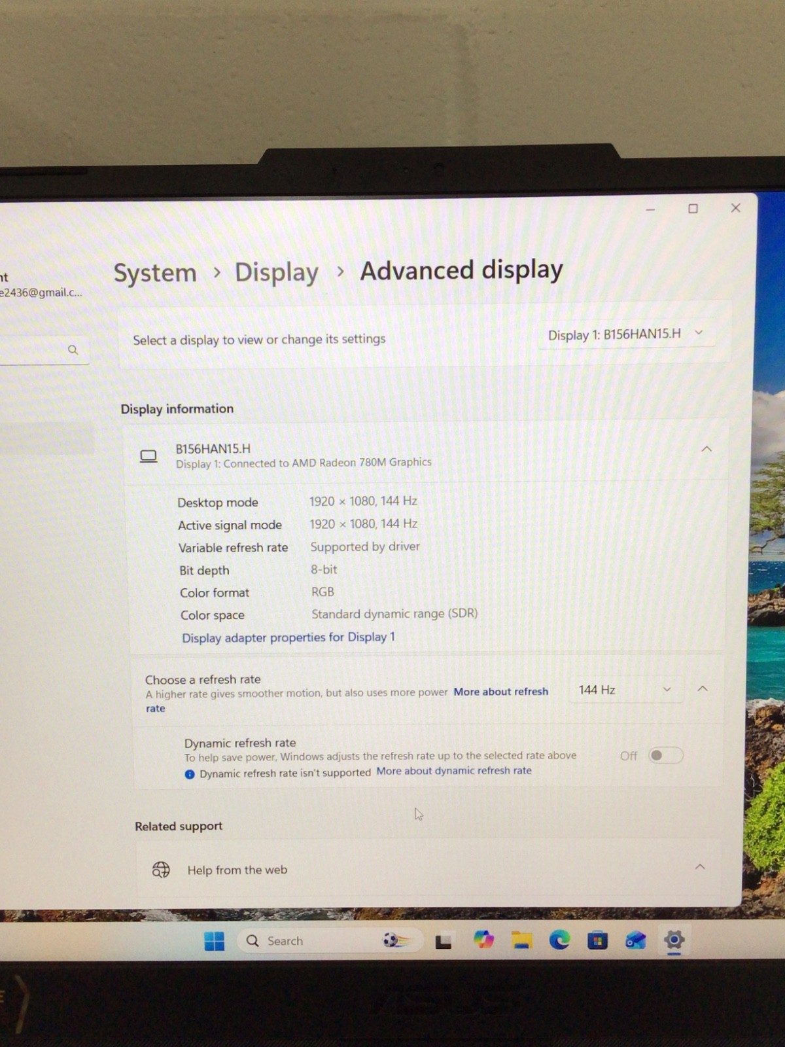Collapse the Choose a refresh rate section

coord(703,688)
